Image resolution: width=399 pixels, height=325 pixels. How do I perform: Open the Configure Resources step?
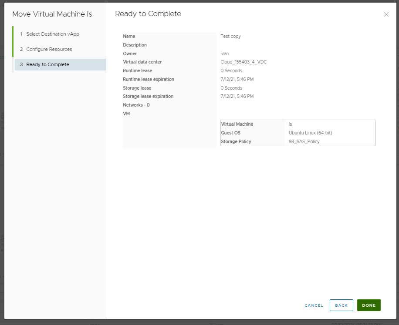(49, 49)
